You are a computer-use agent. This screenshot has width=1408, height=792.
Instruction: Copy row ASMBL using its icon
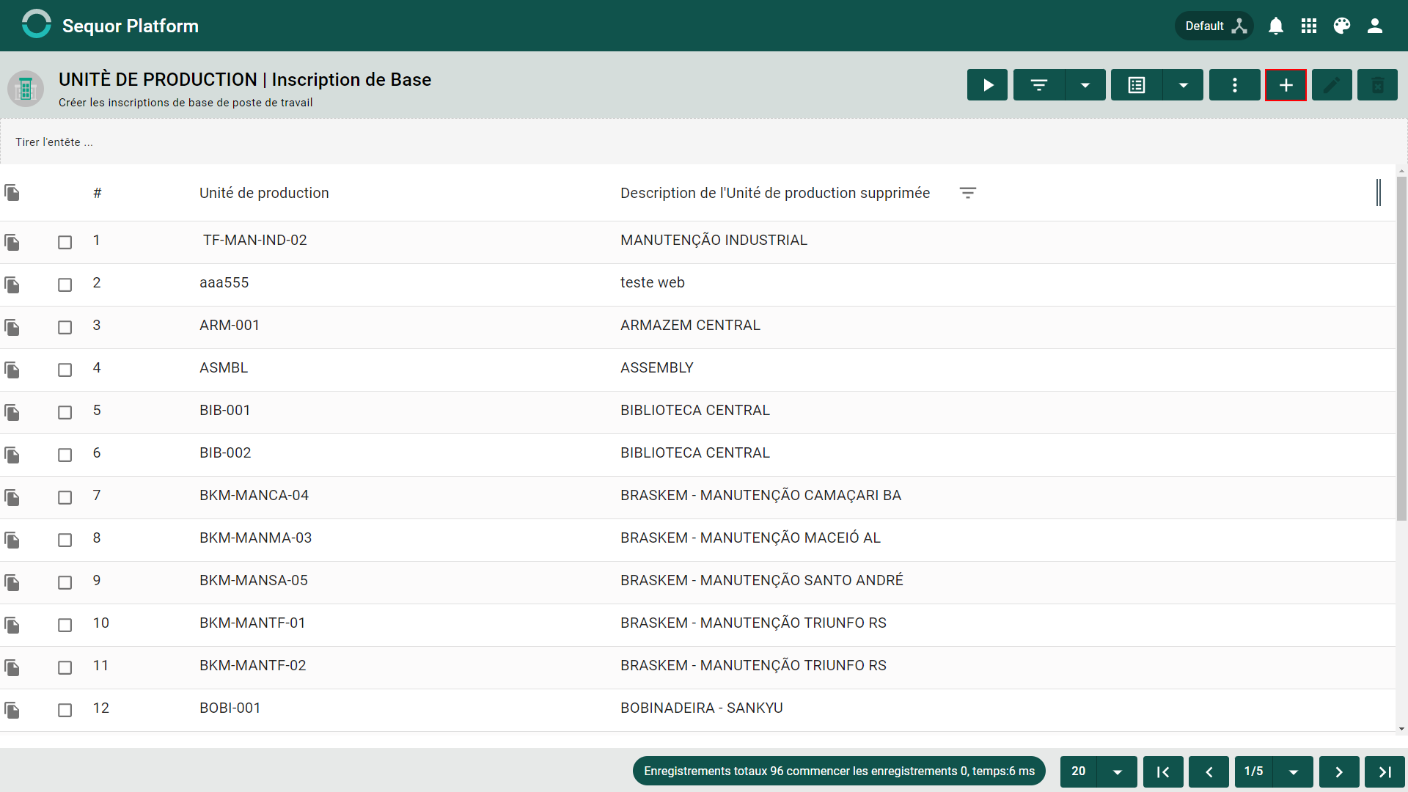12,370
